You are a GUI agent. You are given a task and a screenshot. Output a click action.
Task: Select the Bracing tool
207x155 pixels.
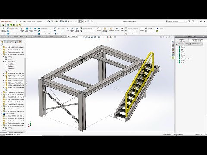tap(58, 34)
